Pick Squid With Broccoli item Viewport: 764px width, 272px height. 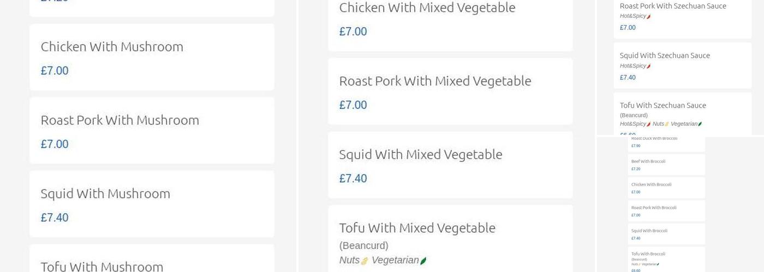click(x=649, y=231)
